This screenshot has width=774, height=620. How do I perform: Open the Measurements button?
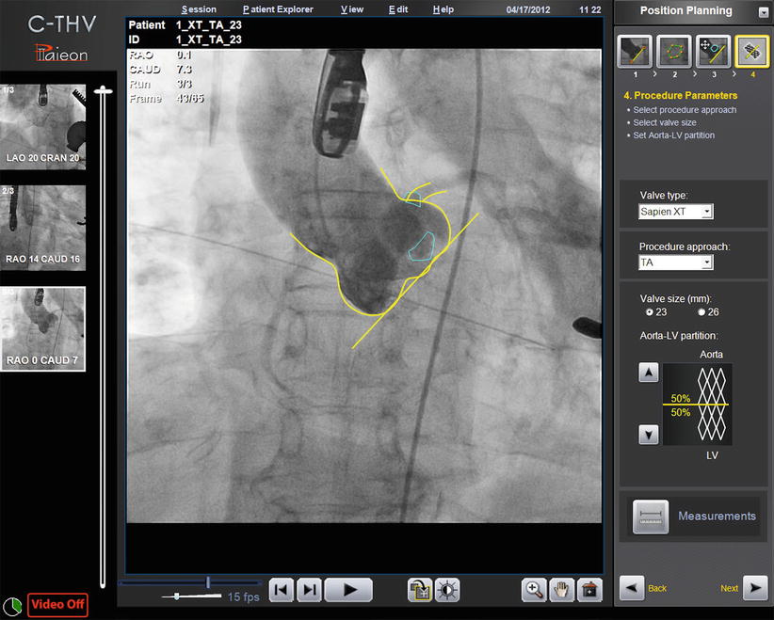(694, 517)
